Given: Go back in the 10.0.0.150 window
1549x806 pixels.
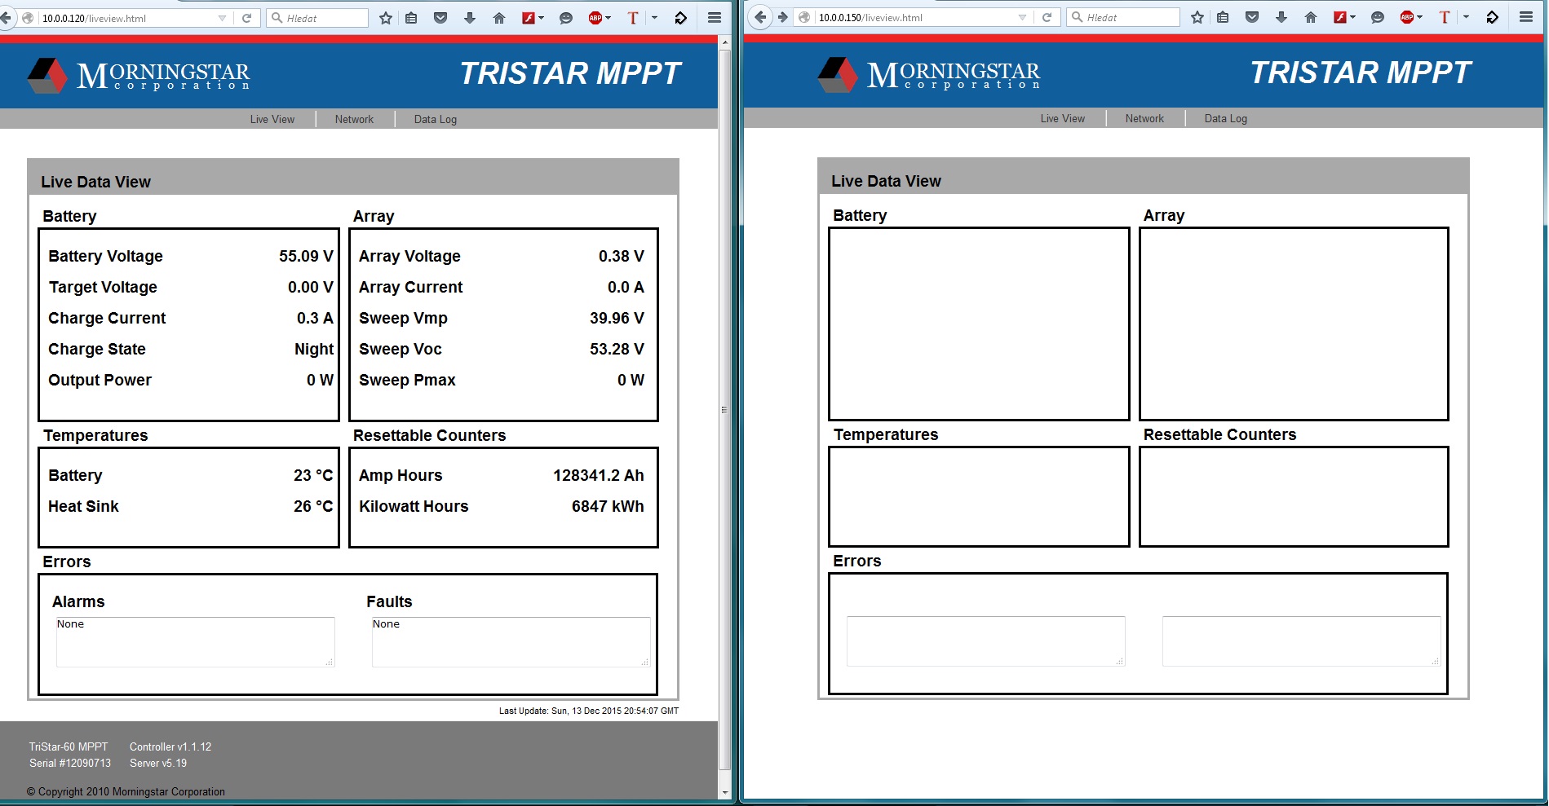Looking at the screenshot, I should 760,17.
